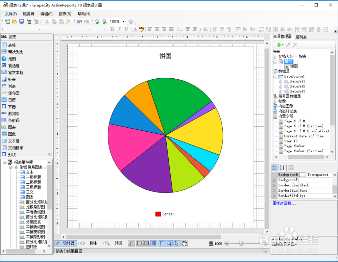The height and width of the screenshot is (262, 338).
Task: Open the 编辑(E) menu
Action: 46,14
